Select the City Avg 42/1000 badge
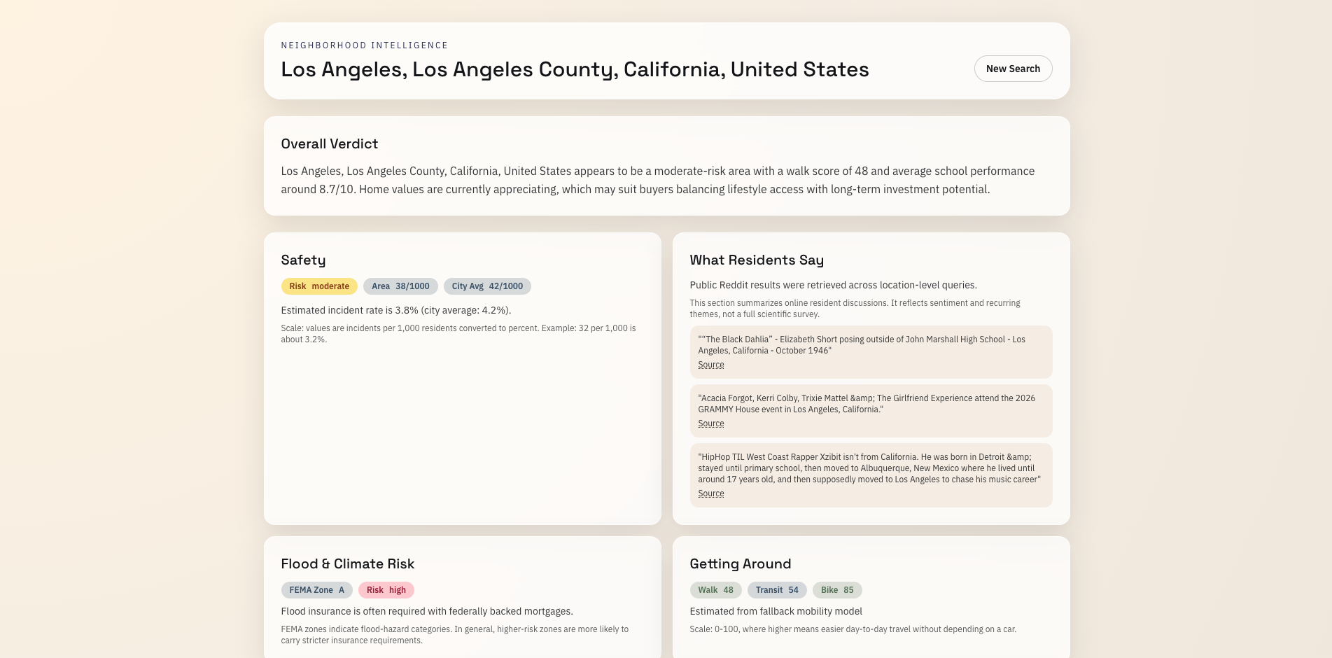Screen dimensions: 1332x658 (487, 286)
